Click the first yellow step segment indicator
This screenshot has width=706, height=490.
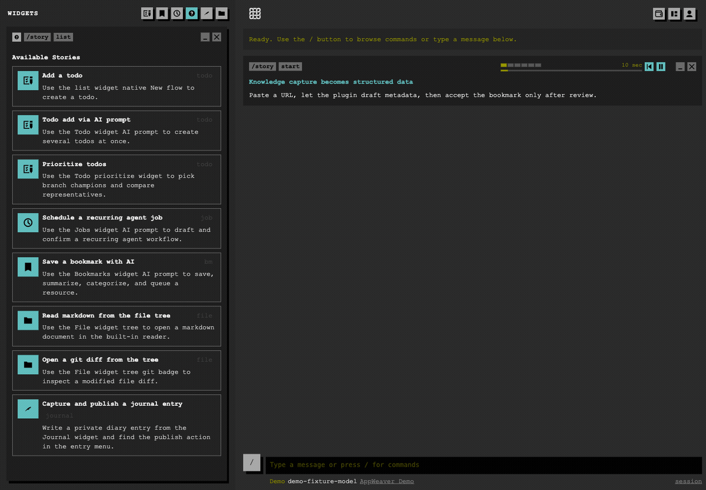click(504, 65)
